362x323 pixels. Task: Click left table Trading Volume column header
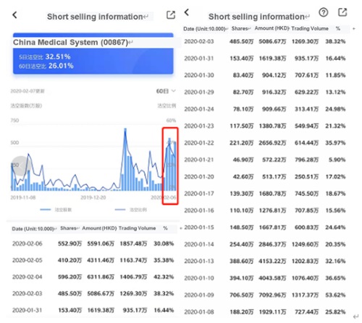tap(137, 228)
